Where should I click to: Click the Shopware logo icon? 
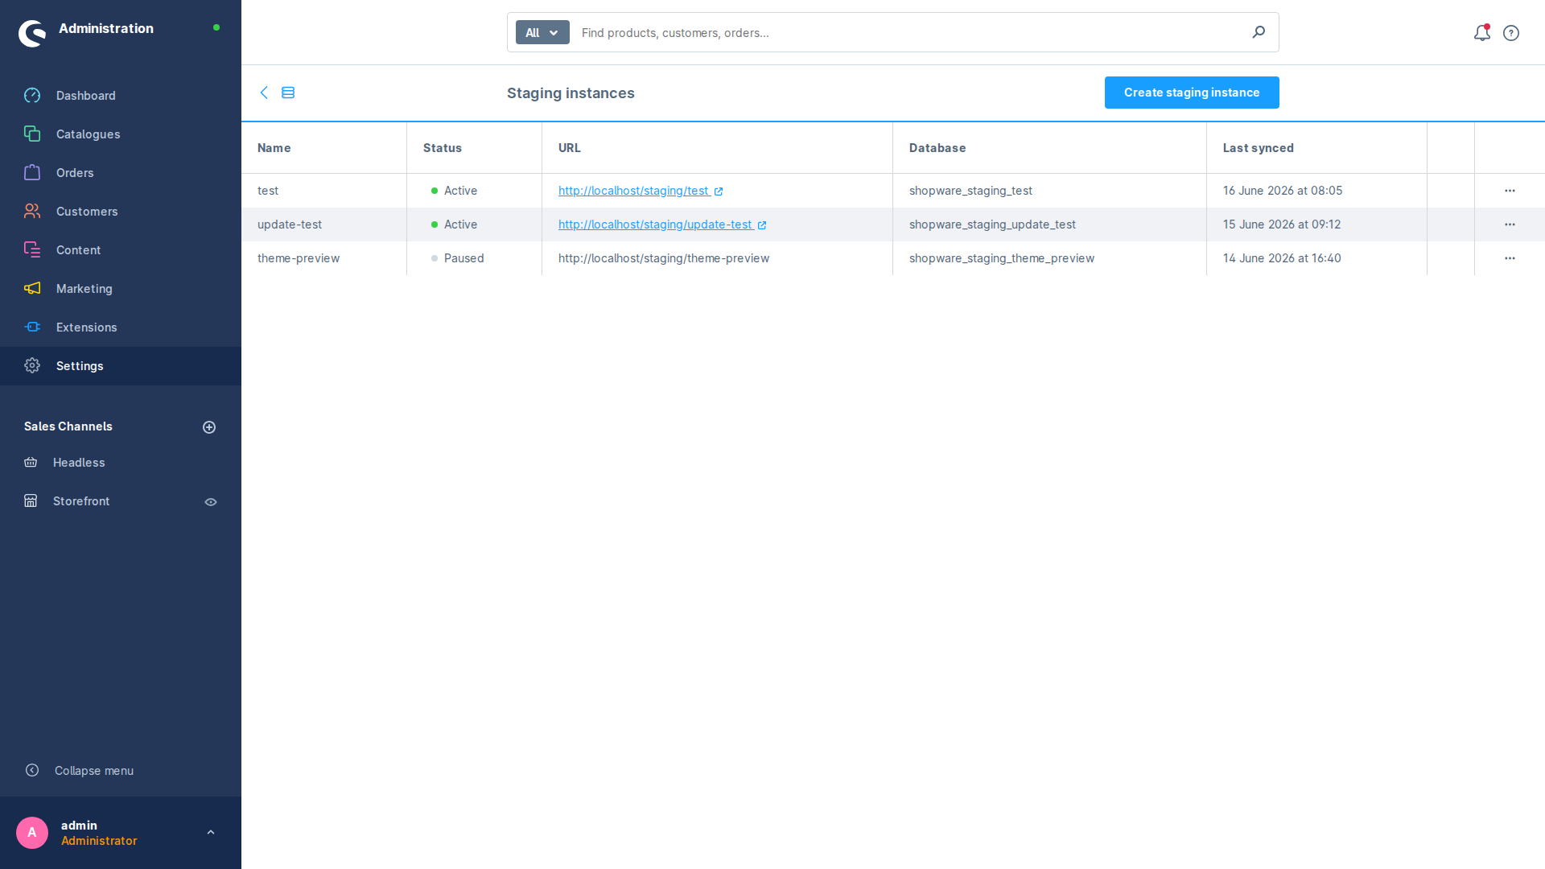pos(32,34)
